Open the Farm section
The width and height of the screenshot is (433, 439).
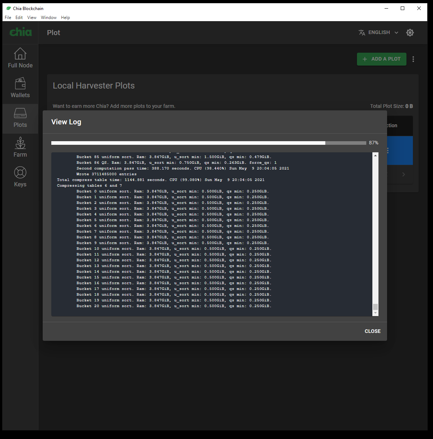(20, 147)
